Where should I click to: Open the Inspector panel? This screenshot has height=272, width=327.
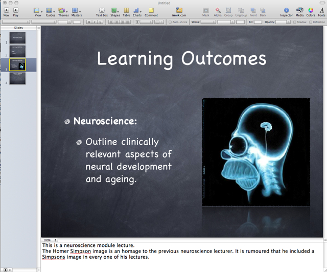click(286, 12)
